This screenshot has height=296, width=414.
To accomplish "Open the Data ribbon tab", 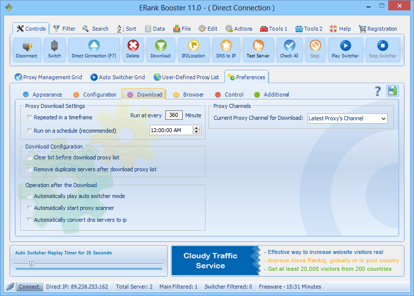I will pyautogui.click(x=155, y=29).
